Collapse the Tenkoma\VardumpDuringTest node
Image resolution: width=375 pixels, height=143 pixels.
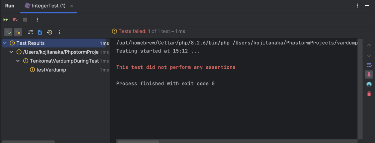18,61
